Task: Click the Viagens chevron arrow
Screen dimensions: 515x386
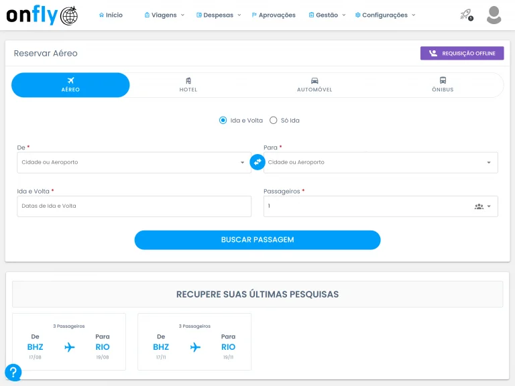Action: tap(182, 15)
